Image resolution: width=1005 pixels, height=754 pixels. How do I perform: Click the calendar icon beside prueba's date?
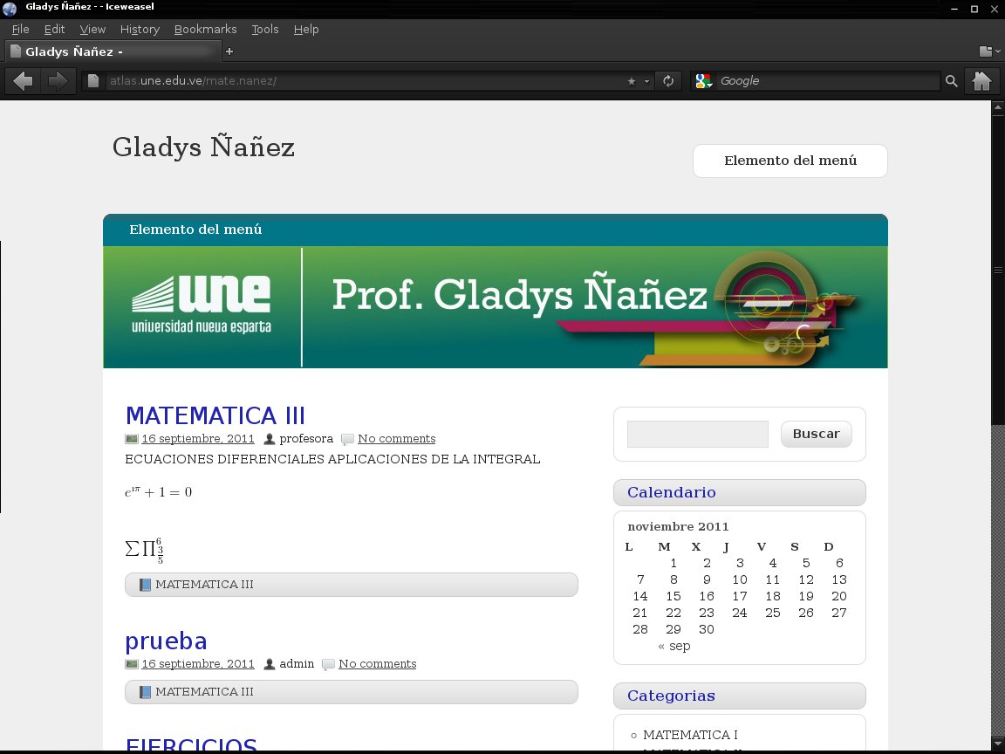[x=132, y=664]
